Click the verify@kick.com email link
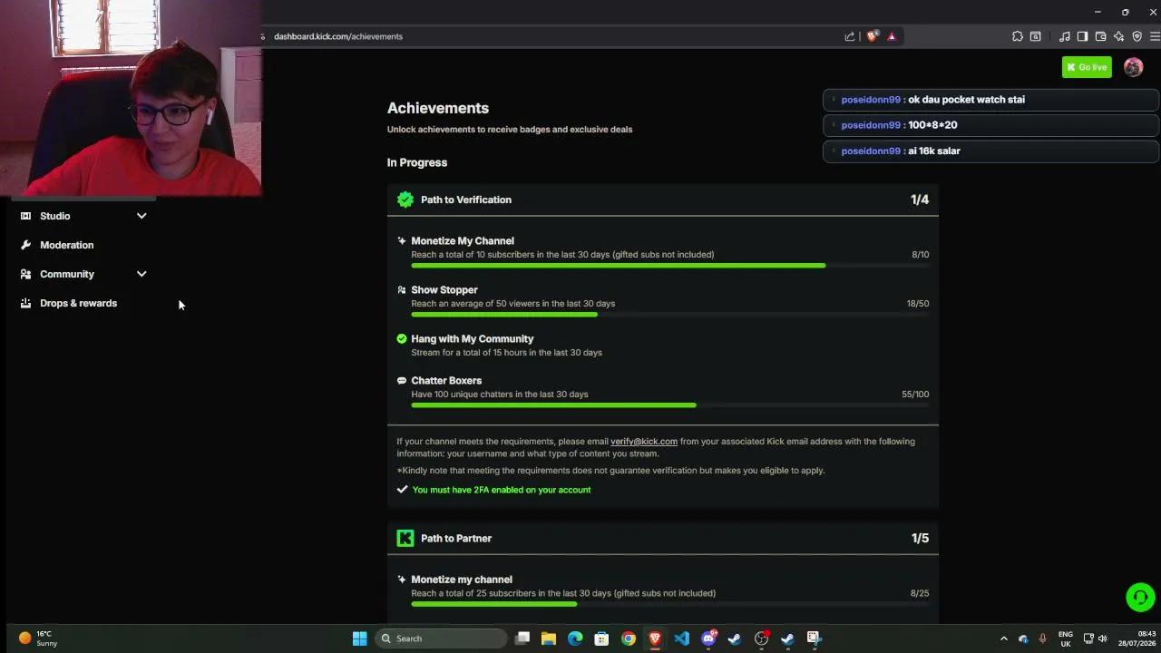The image size is (1161, 653). [644, 442]
